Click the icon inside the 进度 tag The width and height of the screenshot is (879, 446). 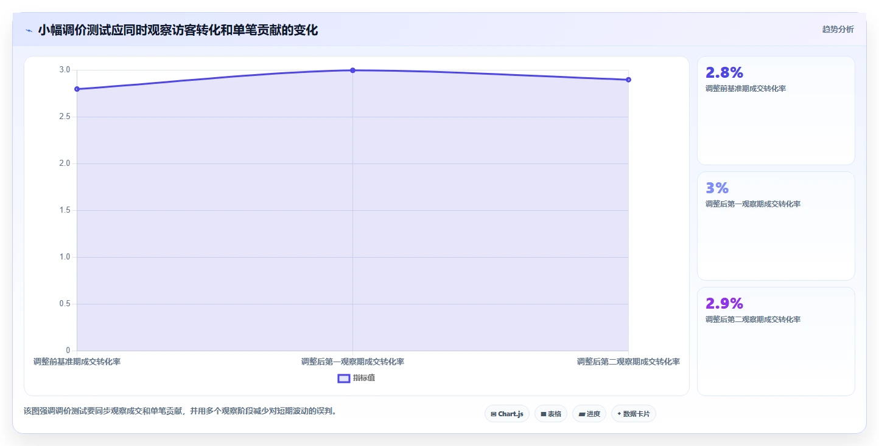581,414
